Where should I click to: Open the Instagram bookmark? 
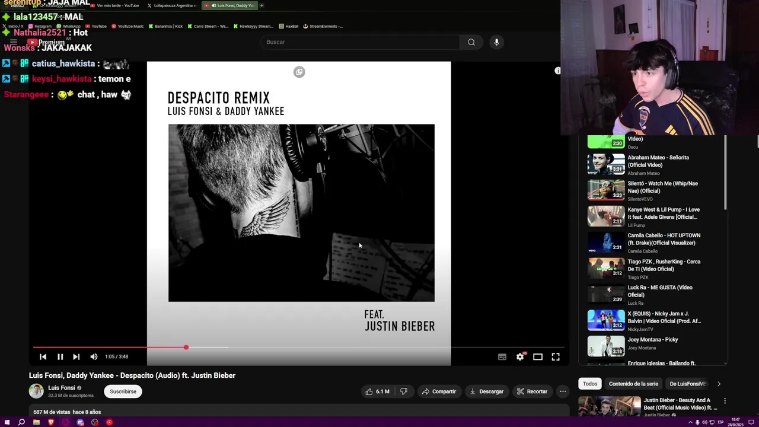(40, 26)
